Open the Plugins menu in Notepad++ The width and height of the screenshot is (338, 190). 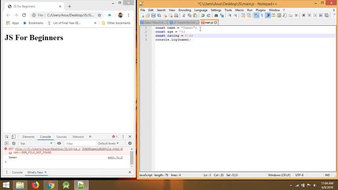tap(260, 10)
